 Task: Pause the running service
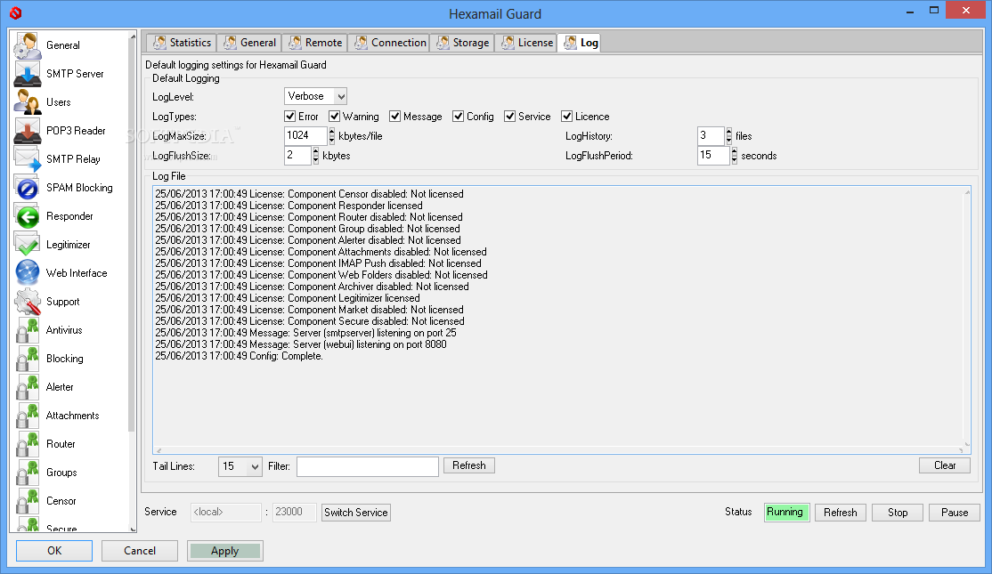954,512
